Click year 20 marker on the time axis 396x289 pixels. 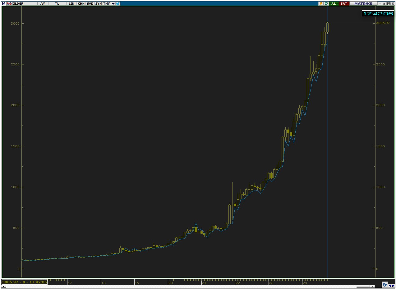[x=170, y=283]
